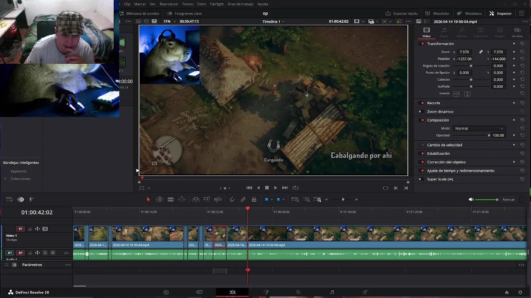Open the Edit page icon
The width and height of the screenshot is (531, 298).
point(232,292)
